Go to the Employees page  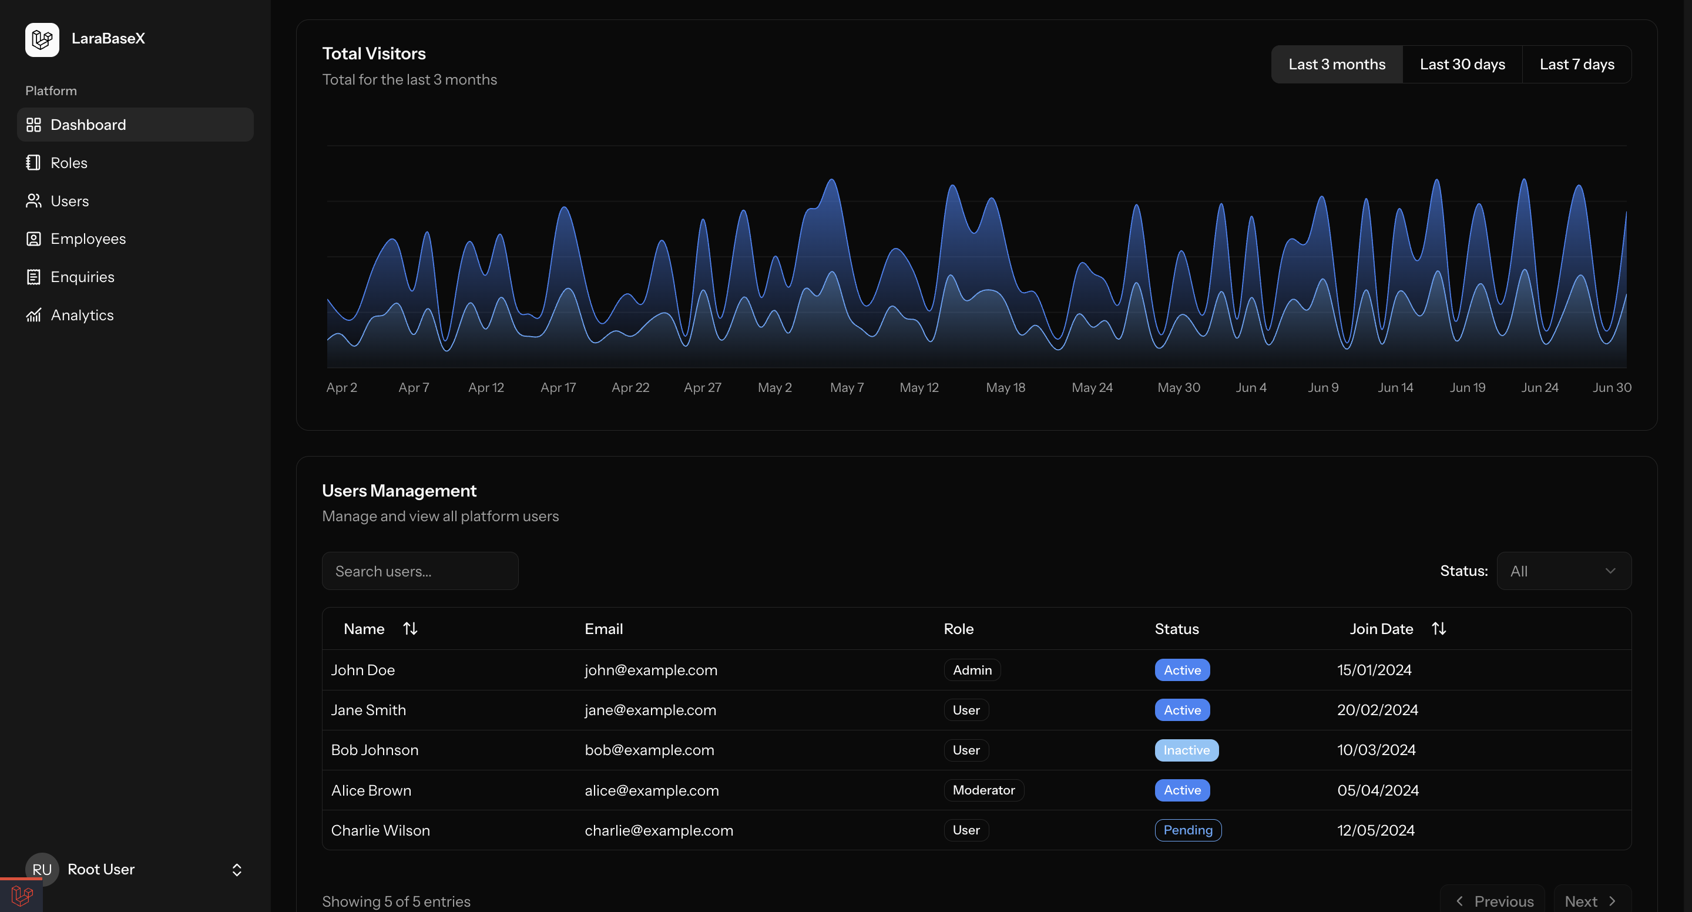tap(135, 239)
